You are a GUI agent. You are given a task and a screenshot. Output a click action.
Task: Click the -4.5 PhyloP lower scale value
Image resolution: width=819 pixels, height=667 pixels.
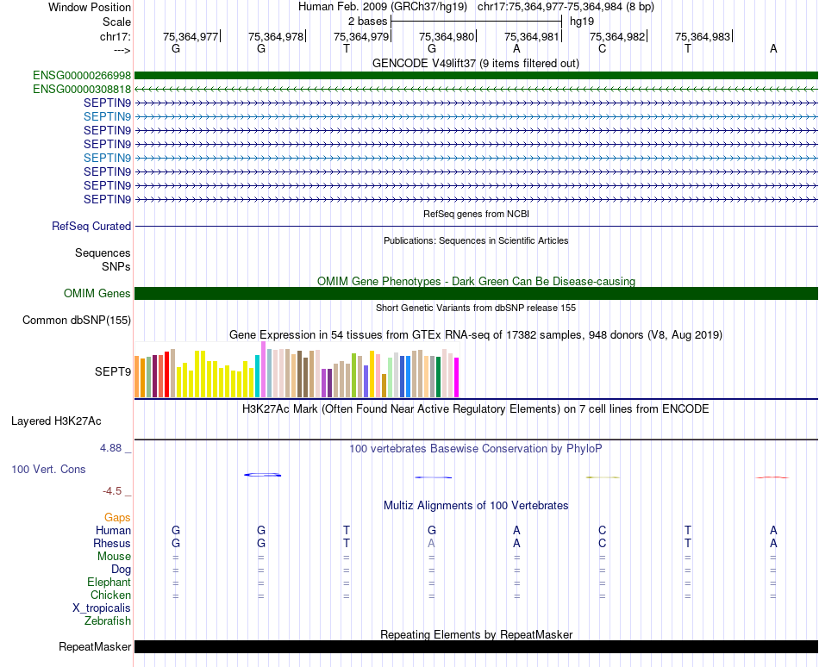(x=112, y=490)
